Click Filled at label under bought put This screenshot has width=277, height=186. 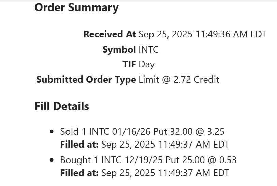(x=79, y=173)
